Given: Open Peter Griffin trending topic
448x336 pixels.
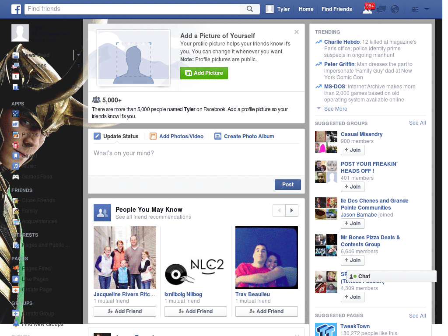Looking at the screenshot, I should (339, 64).
